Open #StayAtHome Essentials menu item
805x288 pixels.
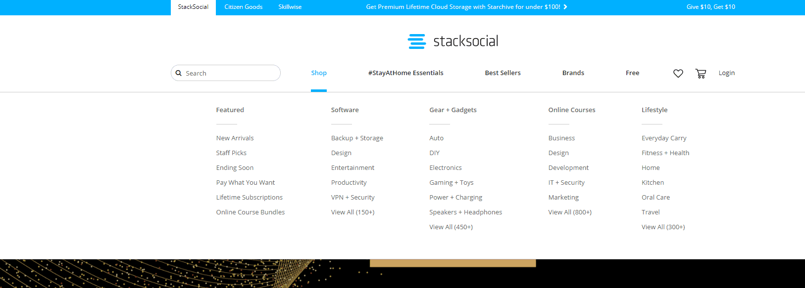405,73
